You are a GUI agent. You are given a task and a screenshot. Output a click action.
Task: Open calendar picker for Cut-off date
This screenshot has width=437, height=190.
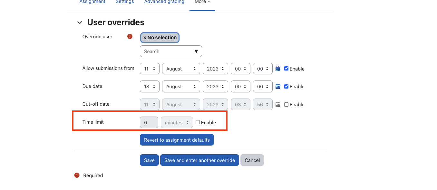tap(278, 104)
